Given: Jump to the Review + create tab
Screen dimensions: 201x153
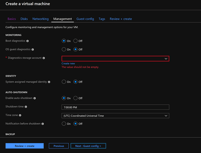Looking at the screenshot, I should [121, 19].
